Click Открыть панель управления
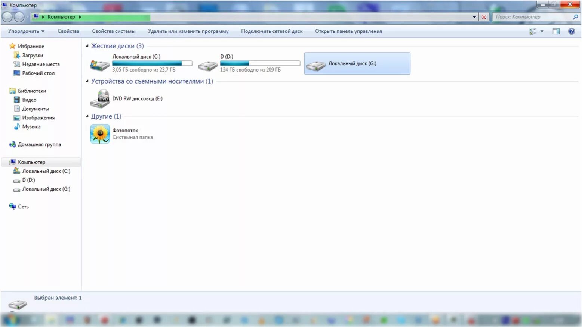582x327 pixels. 348,31
